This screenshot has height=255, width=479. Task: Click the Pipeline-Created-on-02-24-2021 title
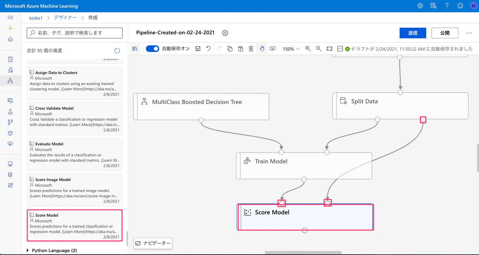coord(175,33)
